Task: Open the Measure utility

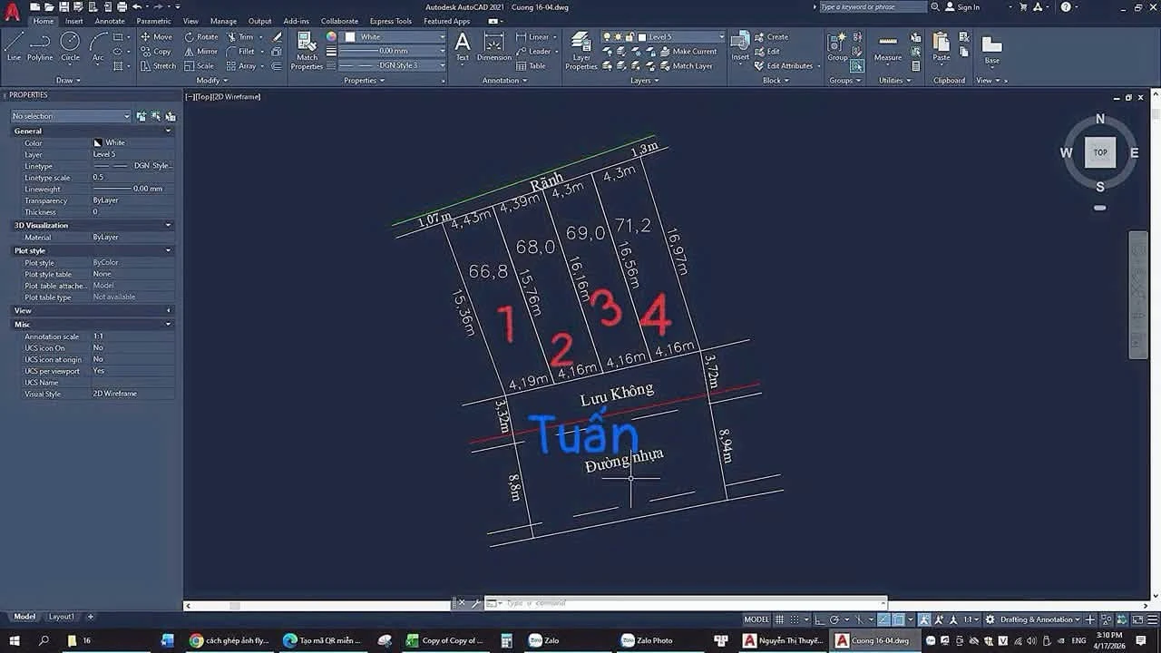Action: click(x=888, y=47)
